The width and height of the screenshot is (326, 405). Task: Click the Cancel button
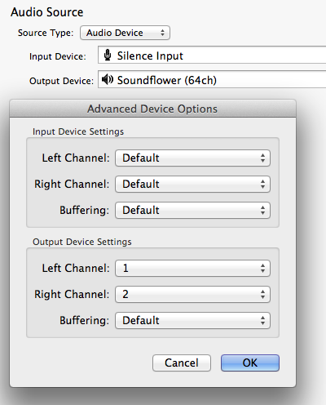click(182, 363)
